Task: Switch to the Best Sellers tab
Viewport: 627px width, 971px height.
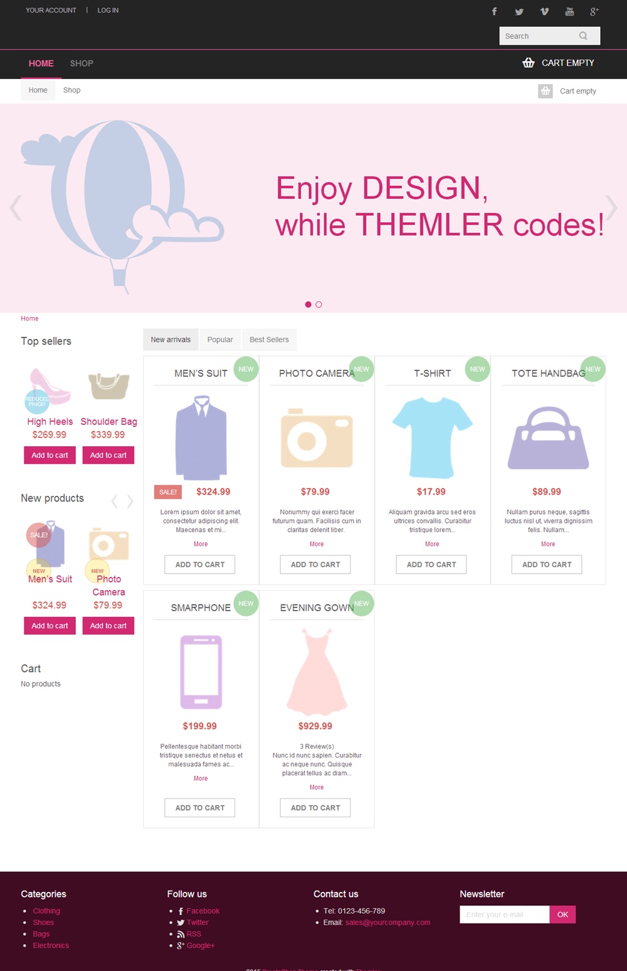Action: 269,340
